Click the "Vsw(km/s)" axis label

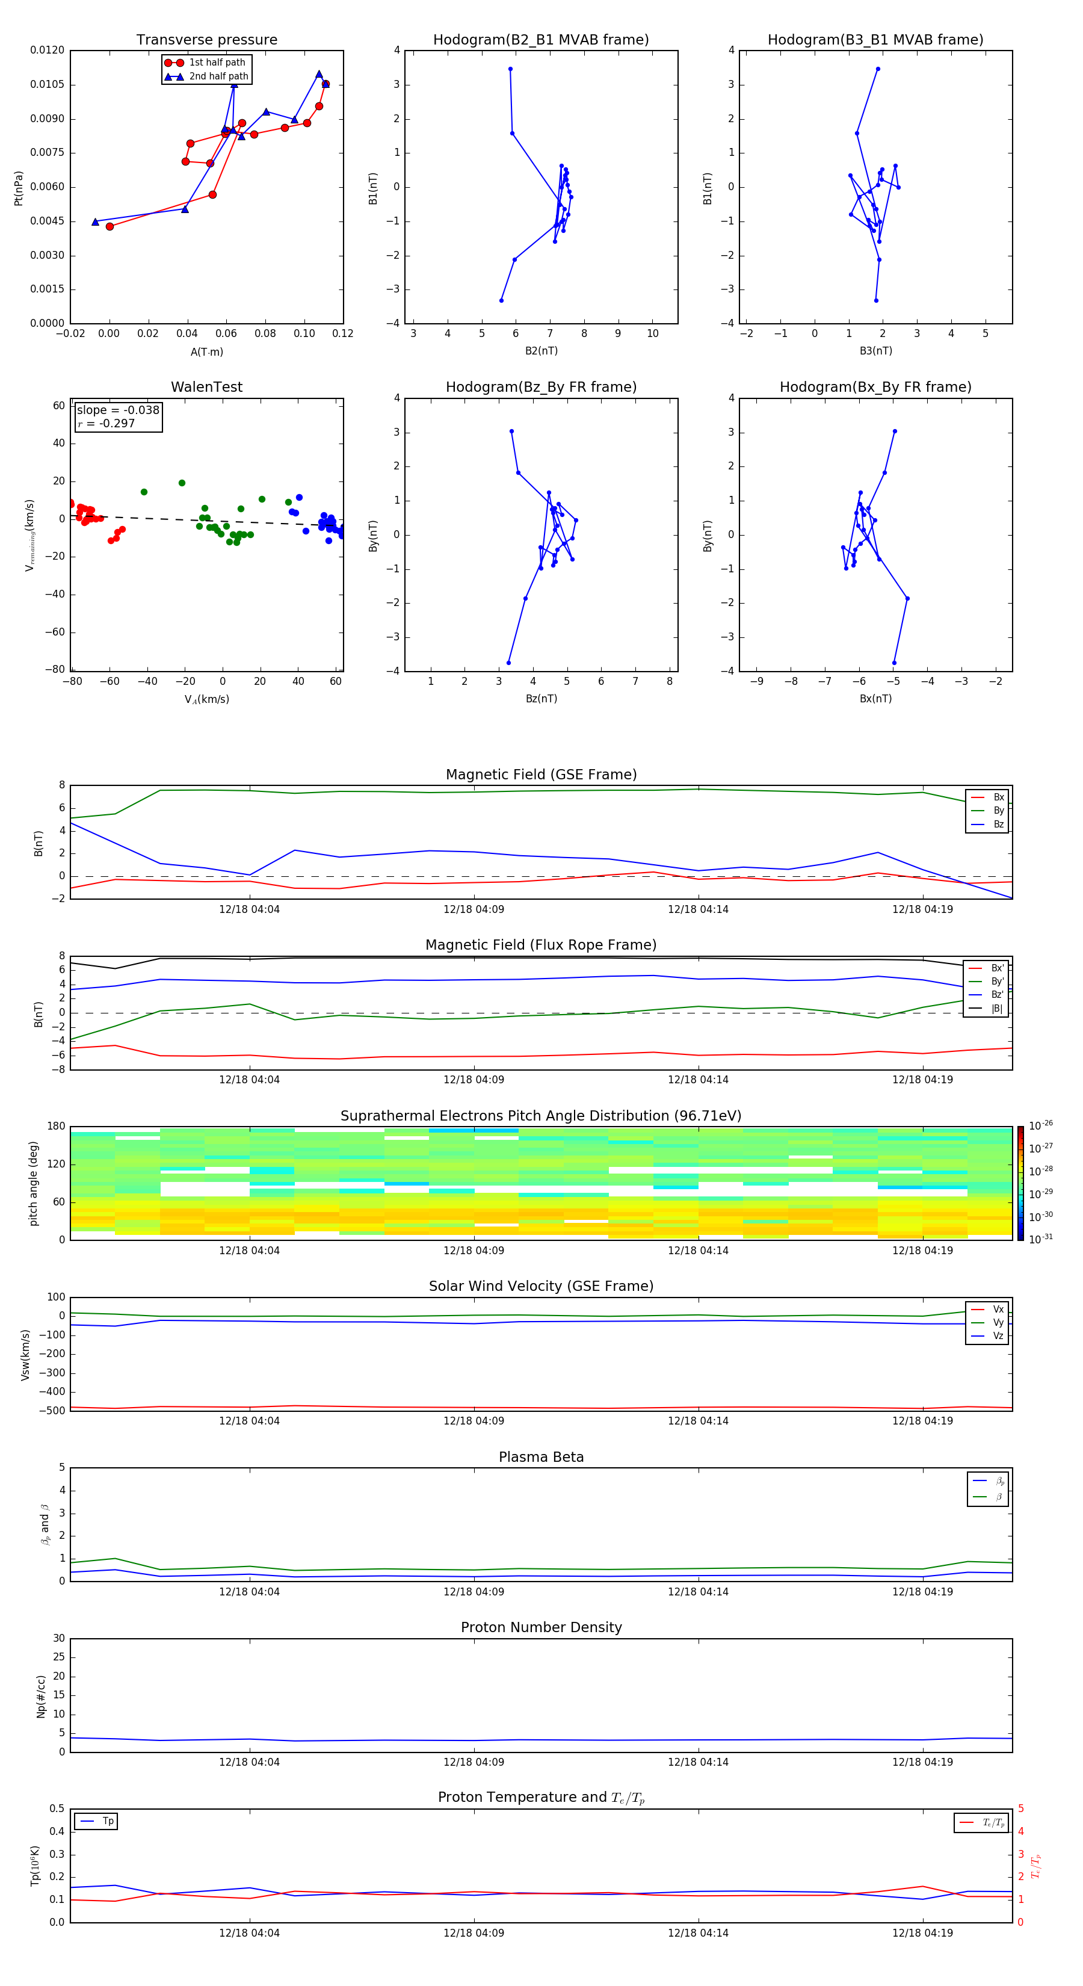[x=25, y=1355]
